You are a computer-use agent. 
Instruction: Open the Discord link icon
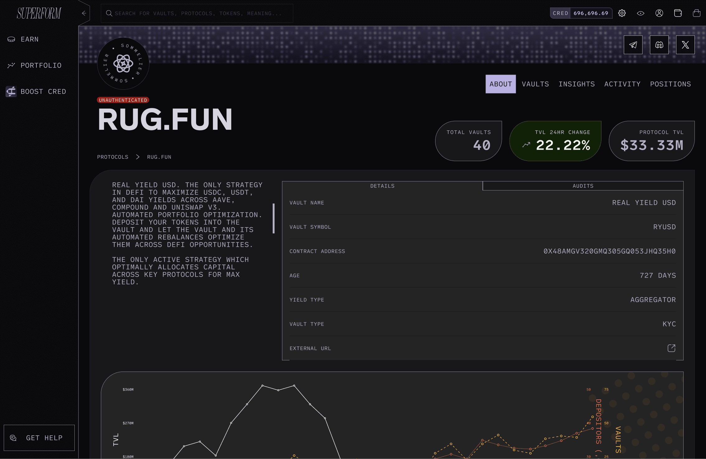pyautogui.click(x=659, y=45)
